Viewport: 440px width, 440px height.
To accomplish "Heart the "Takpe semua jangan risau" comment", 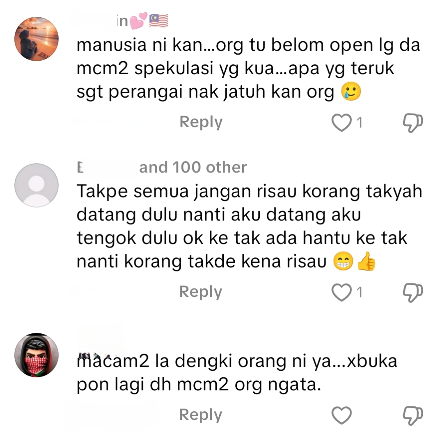I will pos(341,292).
